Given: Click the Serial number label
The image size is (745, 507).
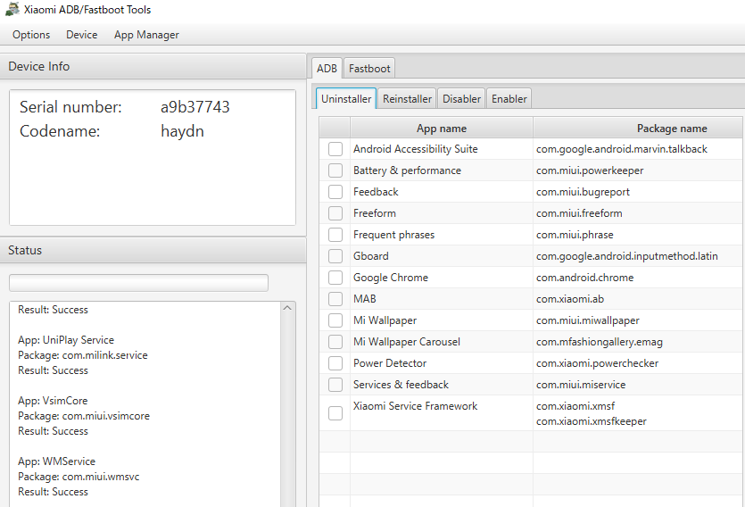Looking at the screenshot, I should pos(70,107).
